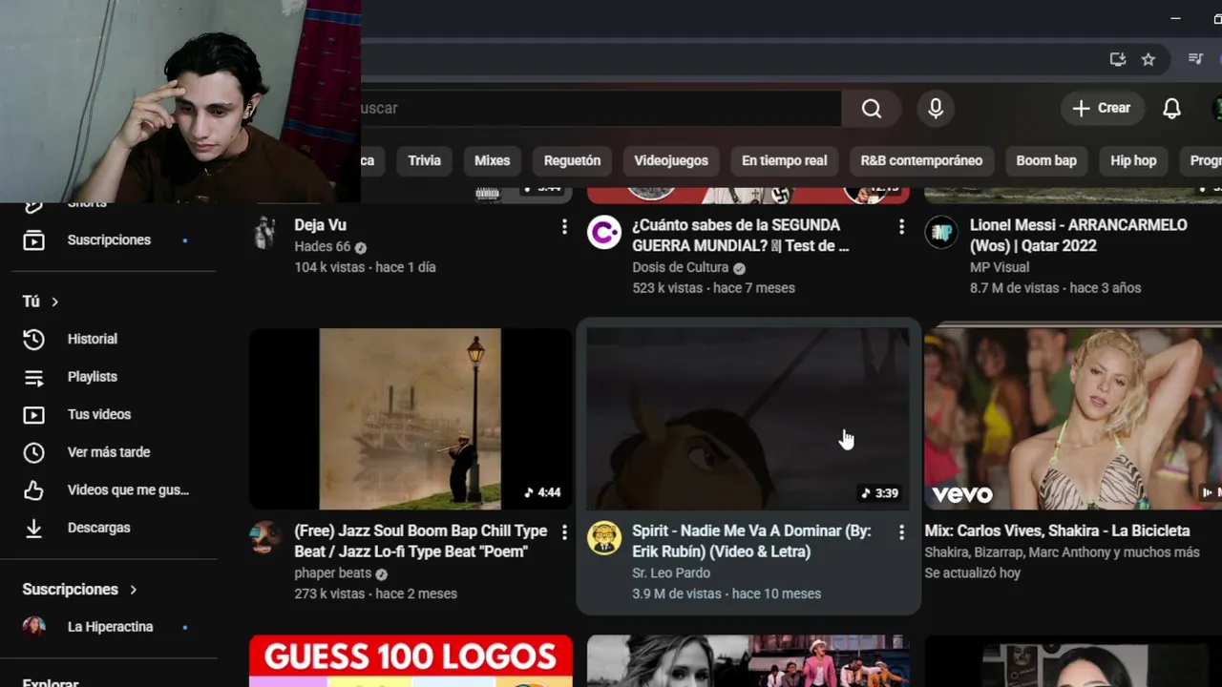Open the media controls icon in browser toolbar
Viewport: 1222px width, 687px height.
(1195, 59)
